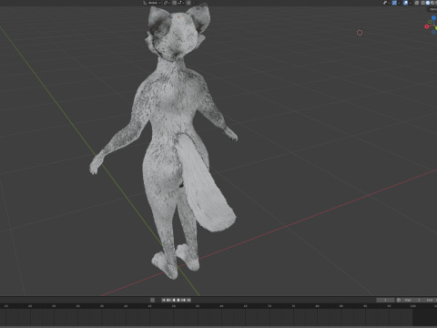Toggle snapping magnet icon
Viewport: 437px width, 328px height.
174,3
